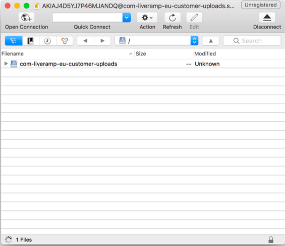
Task: Go forward to next folder
Action: (102, 41)
